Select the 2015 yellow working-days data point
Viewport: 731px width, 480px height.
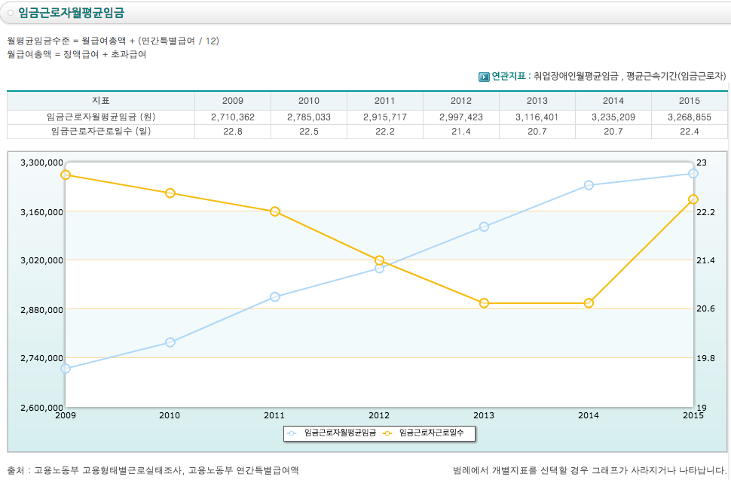coord(693,199)
